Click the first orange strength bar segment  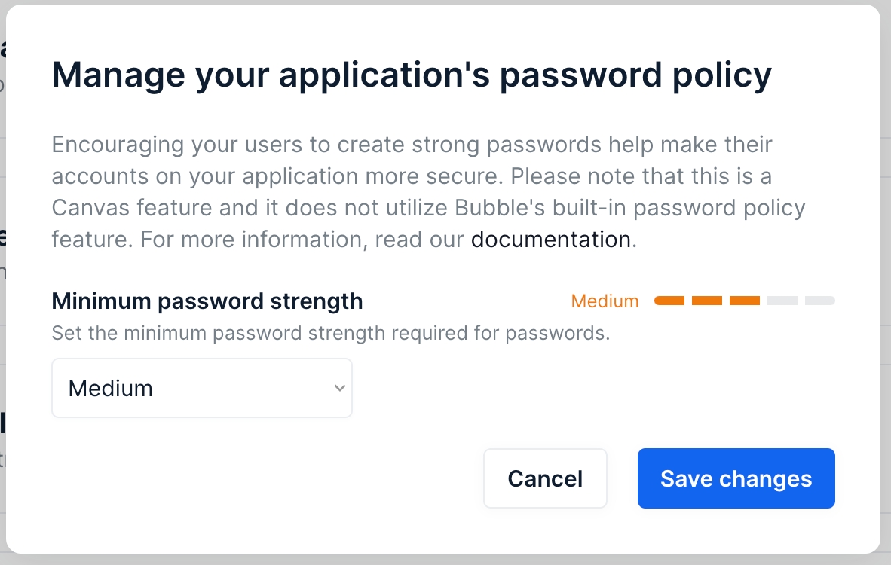pyautogui.click(x=669, y=301)
